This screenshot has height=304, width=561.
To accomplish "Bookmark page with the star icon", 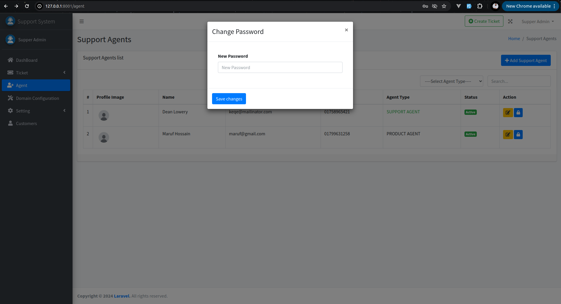I will [444, 6].
